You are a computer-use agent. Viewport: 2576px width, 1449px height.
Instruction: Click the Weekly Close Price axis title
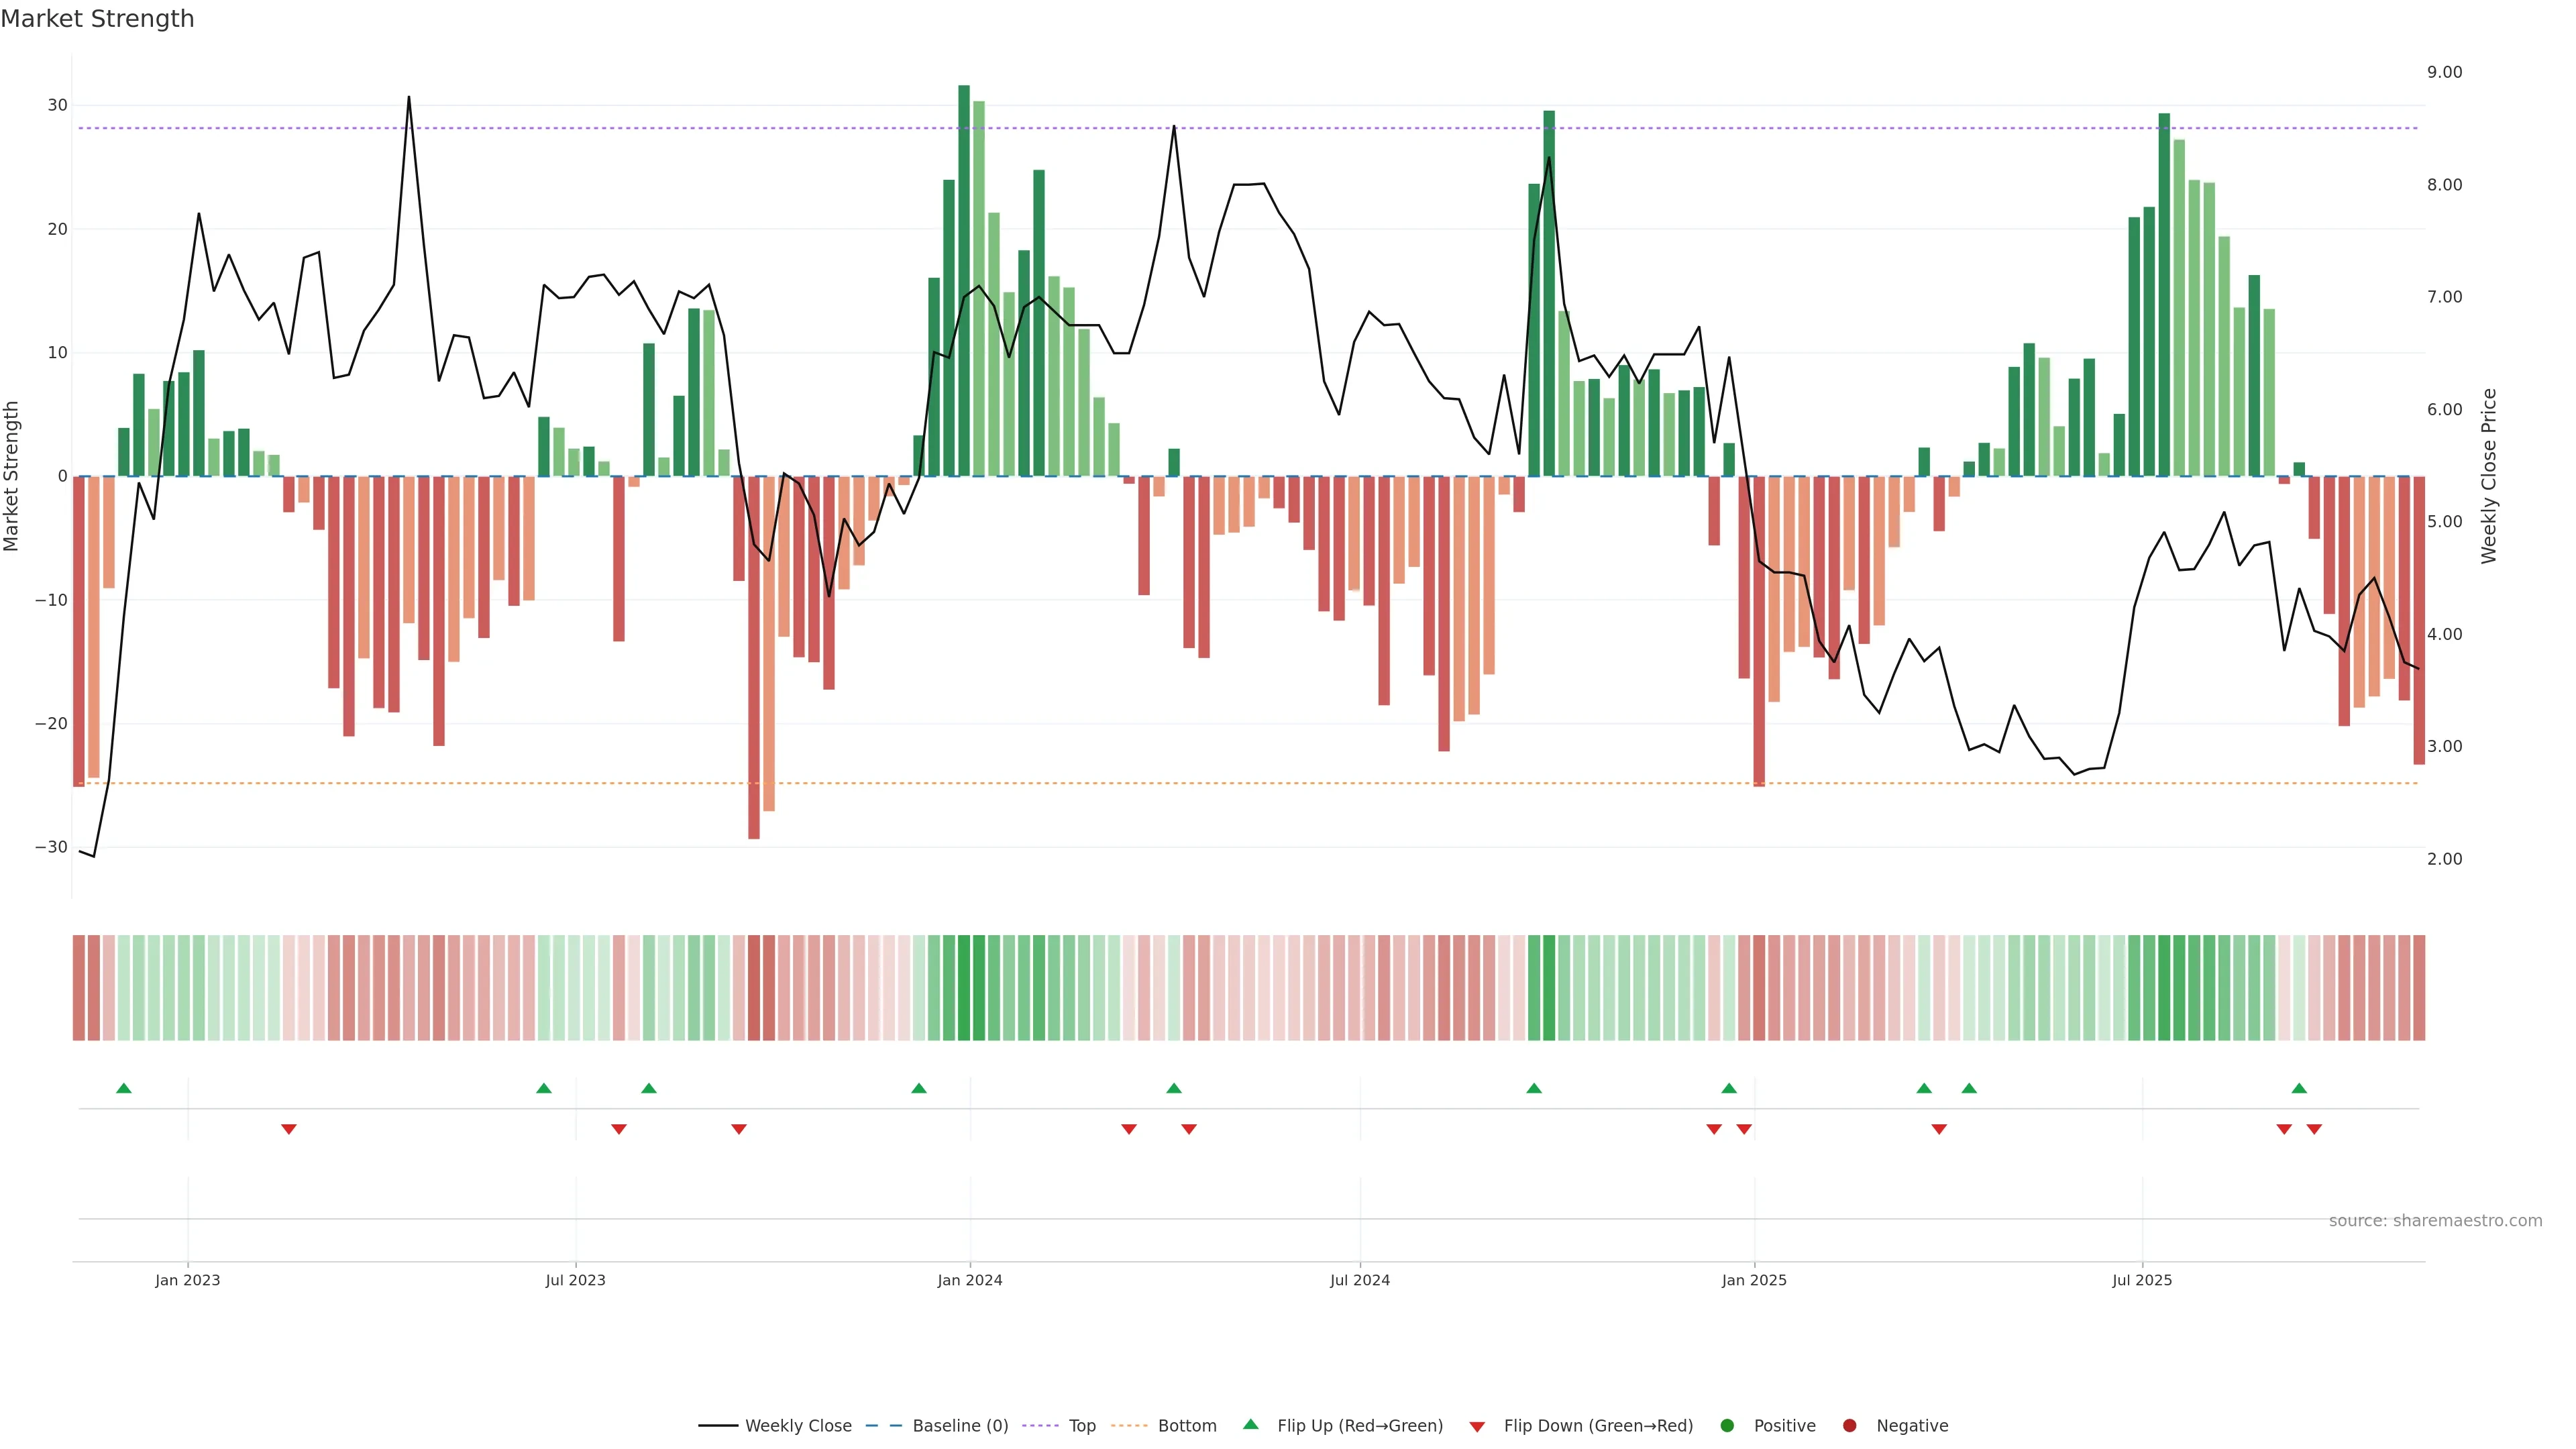(2489, 476)
